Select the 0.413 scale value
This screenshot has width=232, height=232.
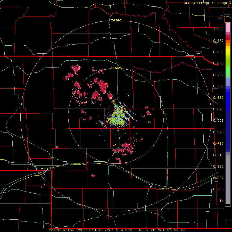tap(218, 155)
